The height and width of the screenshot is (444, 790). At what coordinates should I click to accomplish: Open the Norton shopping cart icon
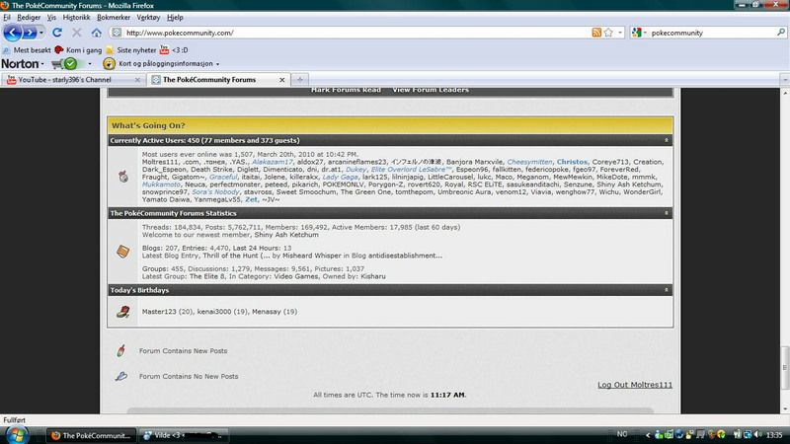(57, 64)
